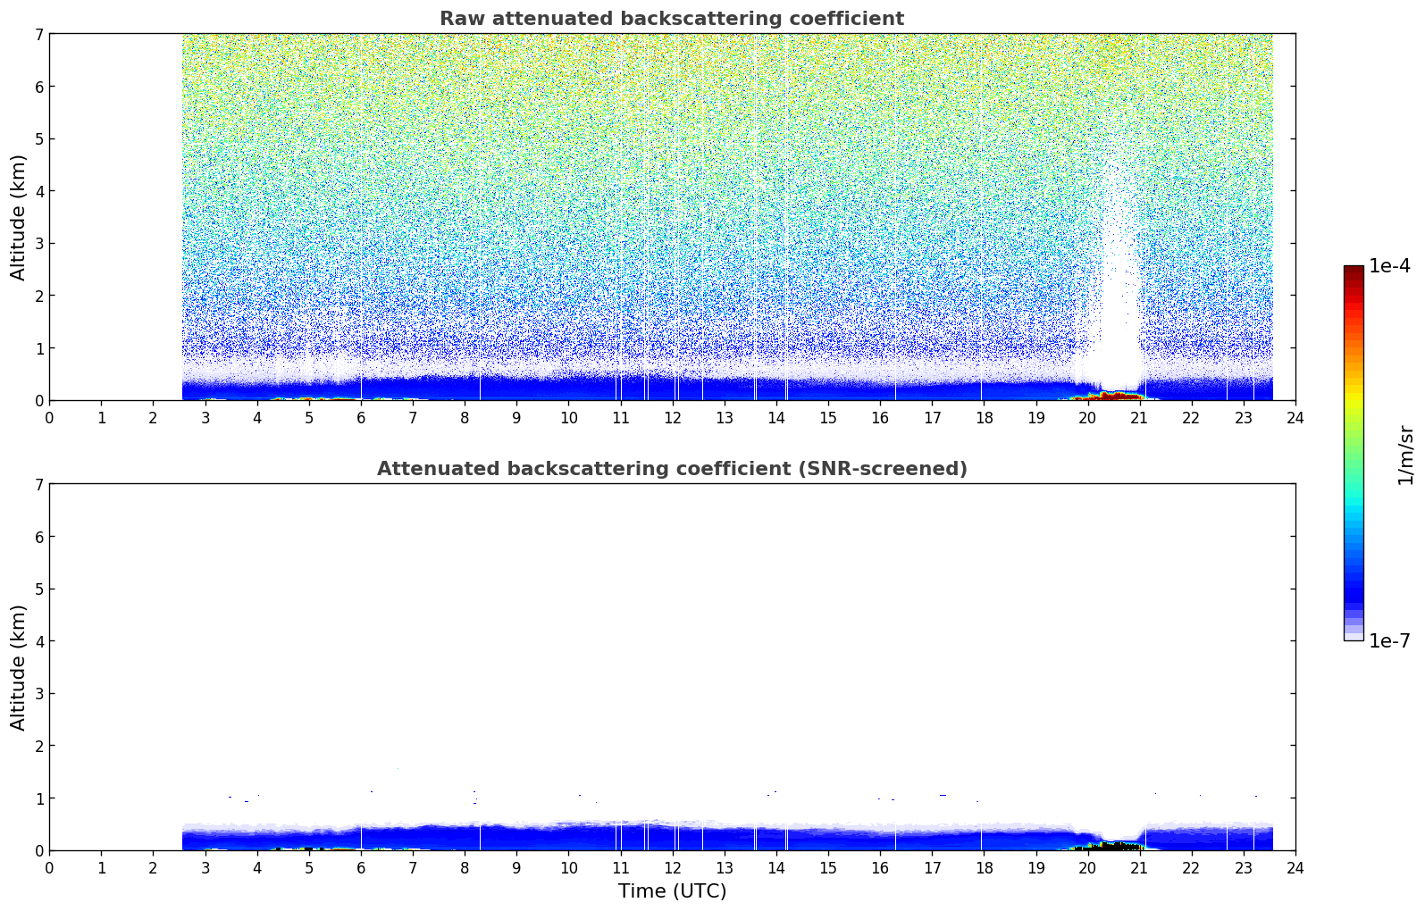Click tick label '12' on the bottom plot's time axis

(672, 868)
